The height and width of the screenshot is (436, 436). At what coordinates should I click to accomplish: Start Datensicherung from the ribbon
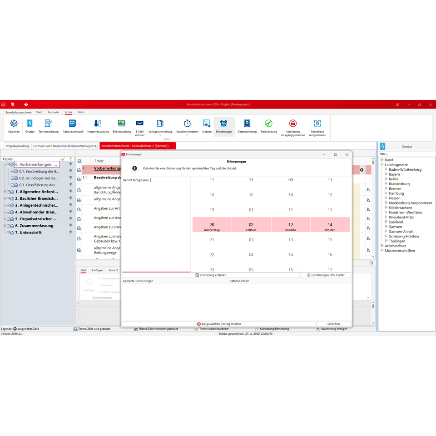click(247, 126)
